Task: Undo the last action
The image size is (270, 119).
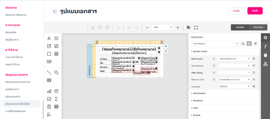Action: [129, 28]
